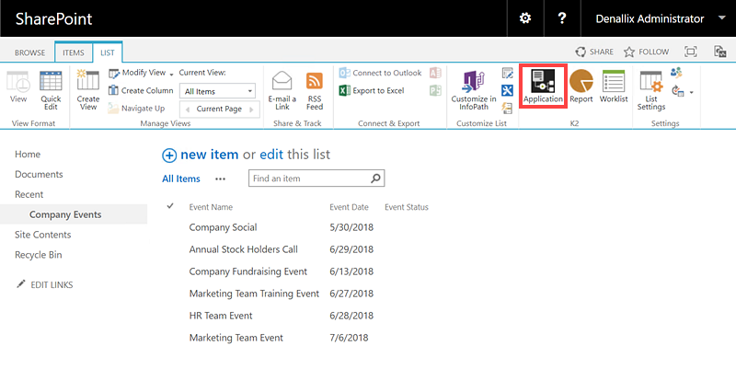Switch to the ITEMS ribbon tab
This screenshot has height=392, width=736.
74,52
